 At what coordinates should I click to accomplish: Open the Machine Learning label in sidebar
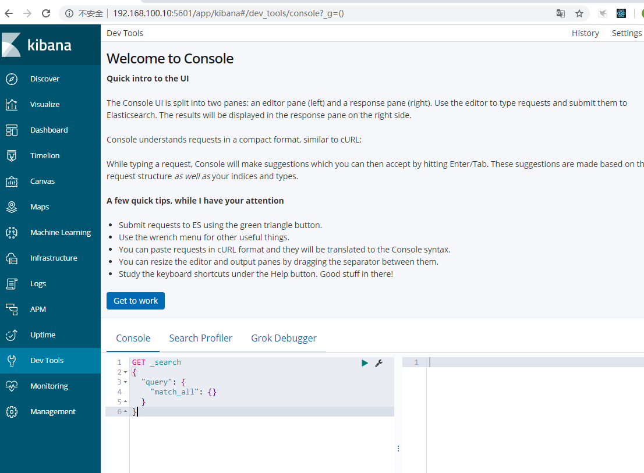point(61,233)
